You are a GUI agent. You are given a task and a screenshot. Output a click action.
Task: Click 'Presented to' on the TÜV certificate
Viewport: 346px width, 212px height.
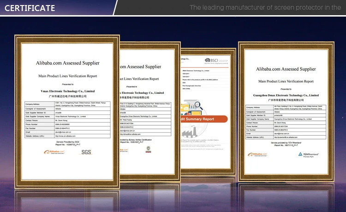tap(286, 89)
